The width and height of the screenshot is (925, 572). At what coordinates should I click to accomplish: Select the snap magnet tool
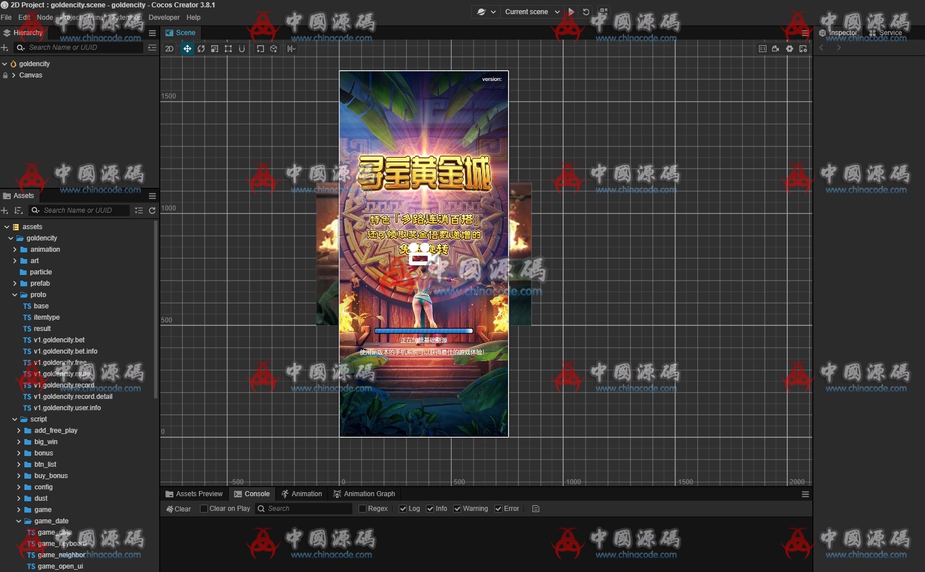(242, 49)
